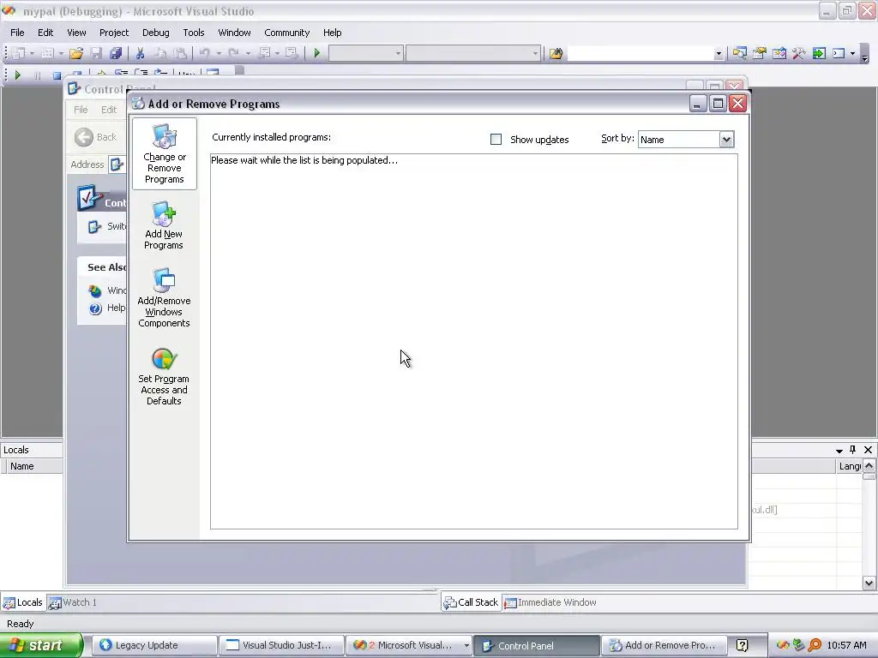Open the Find combo box dropdown arrow
Screen dimensions: 878x658
tap(719, 54)
